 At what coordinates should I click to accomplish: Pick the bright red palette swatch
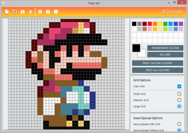pyautogui.click(x=150, y=24)
